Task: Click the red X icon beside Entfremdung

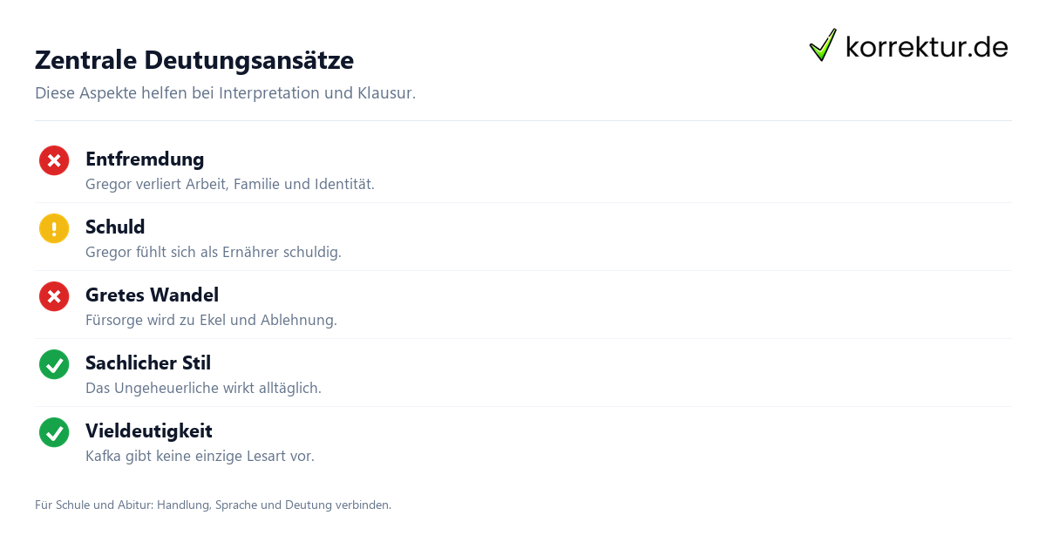Action: pos(54,160)
